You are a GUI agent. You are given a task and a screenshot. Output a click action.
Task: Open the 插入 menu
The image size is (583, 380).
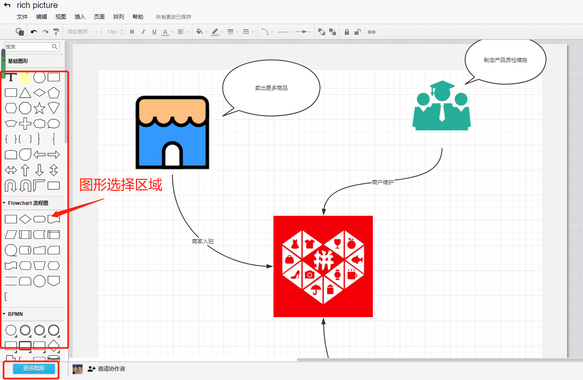(x=80, y=17)
